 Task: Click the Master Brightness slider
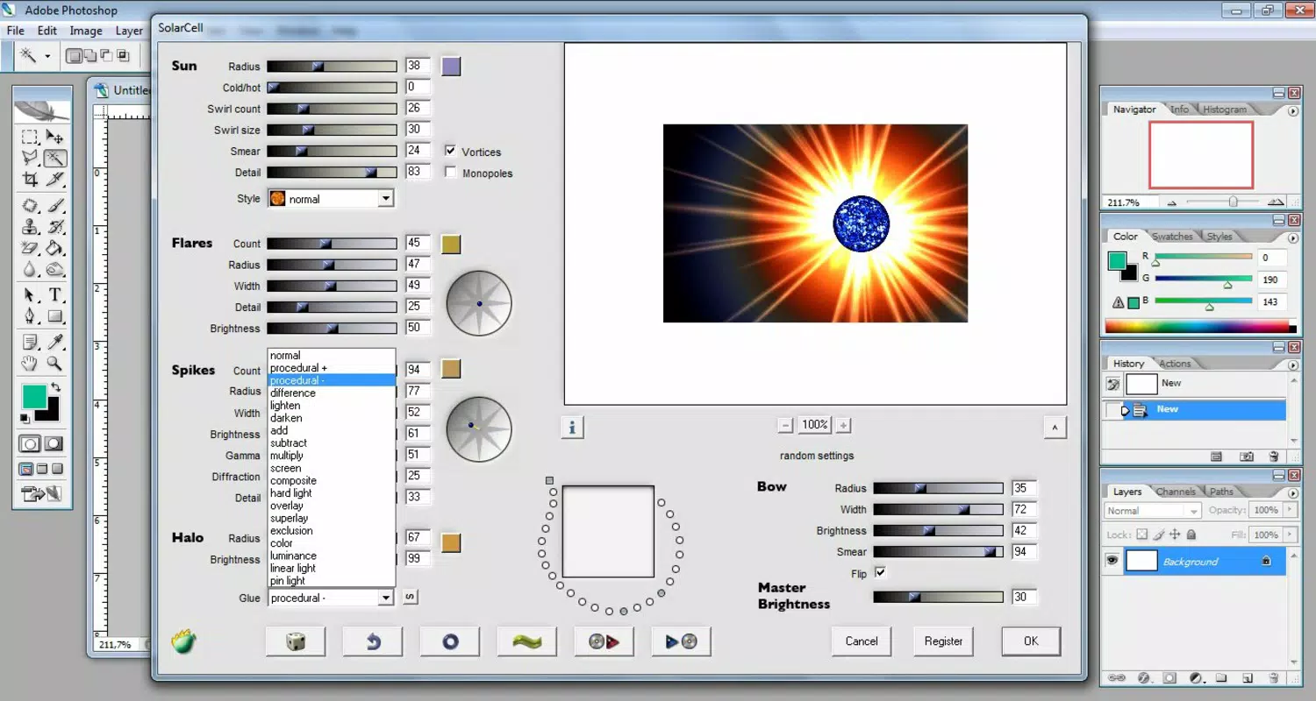(x=938, y=597)
